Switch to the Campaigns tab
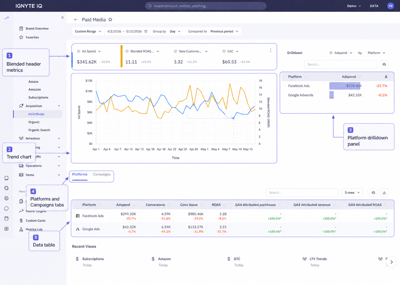Image resolution: width=400 pixels, height=285 pixels. click(102, 175)
